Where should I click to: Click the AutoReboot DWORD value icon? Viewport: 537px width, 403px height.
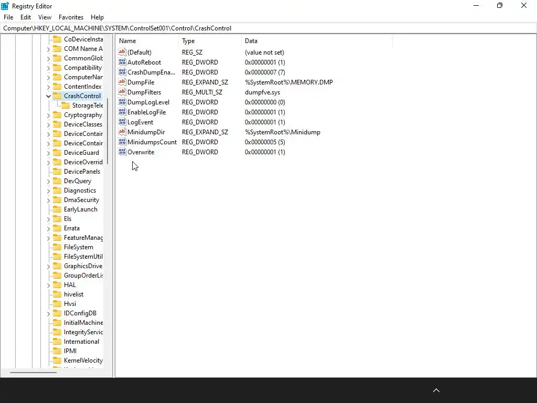tap(122, 62)
